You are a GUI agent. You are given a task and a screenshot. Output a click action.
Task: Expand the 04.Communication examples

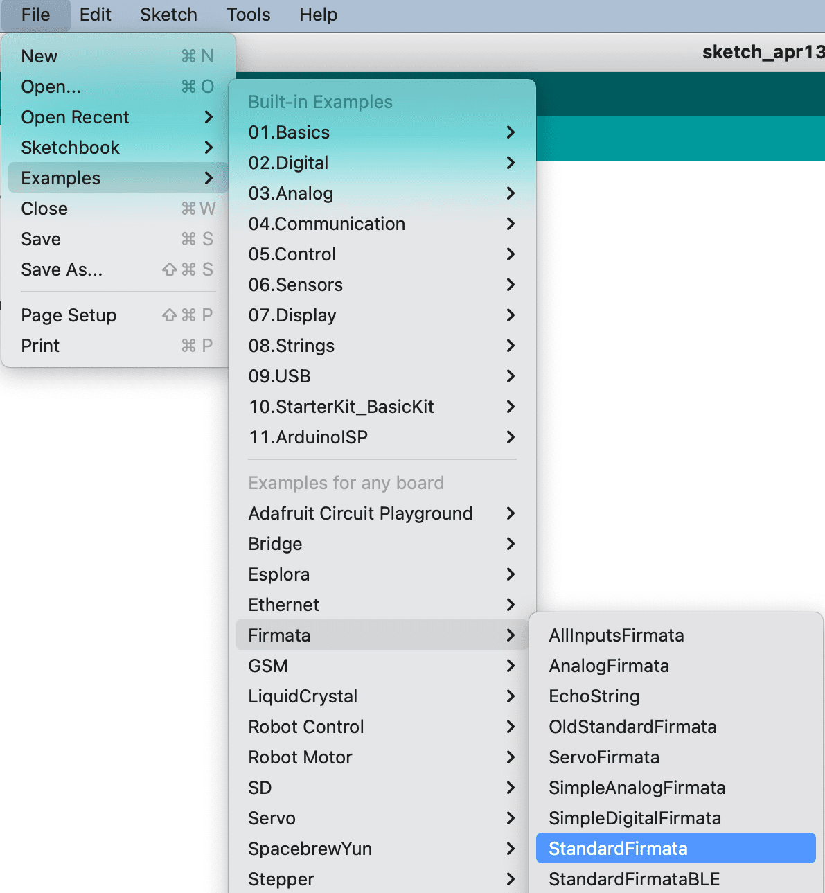pyautogui.click(x=382, y=224)
